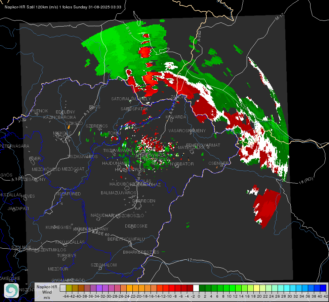Viewport: 329px width, 302px height.
Task: Click the KAZINCBARCIKA city label
Action: (59, 117)
